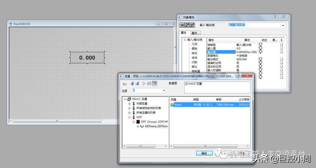This screenshot has height=168, width=316.
Task: Select the 0.000 I/O field on canvas
Action: click(x=87, y=58)
